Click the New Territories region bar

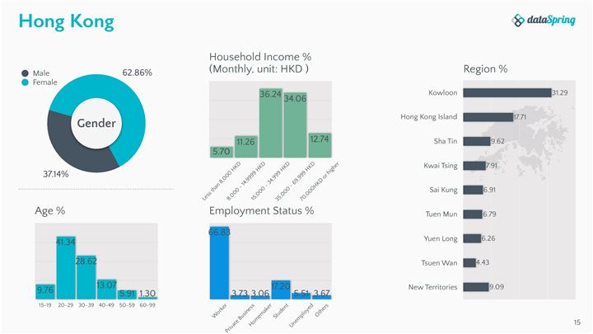tap(475, 287)
